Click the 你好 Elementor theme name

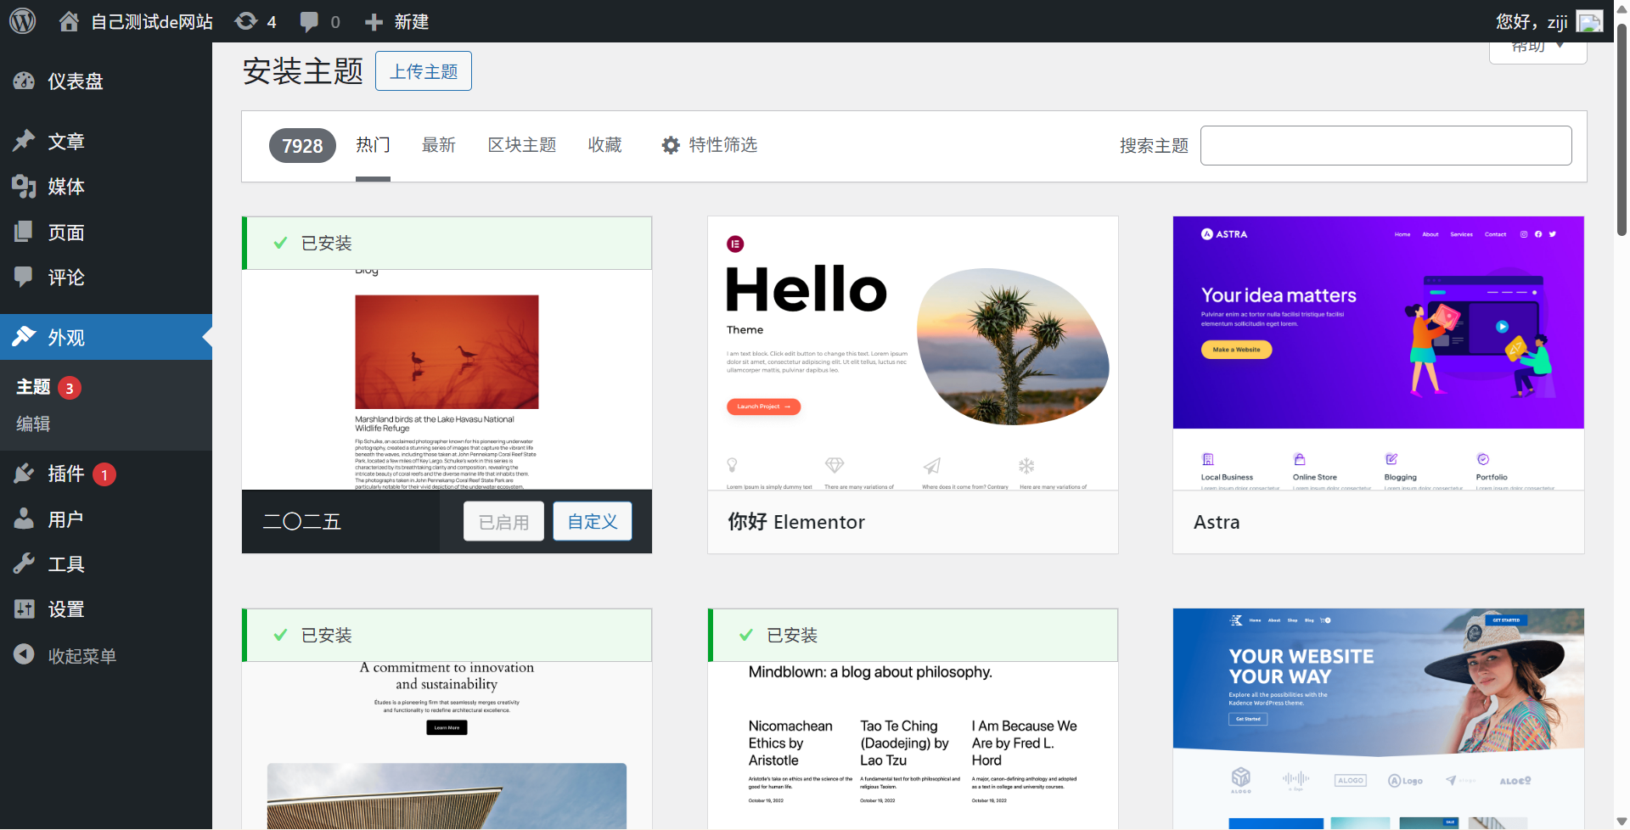click(796, 522)
